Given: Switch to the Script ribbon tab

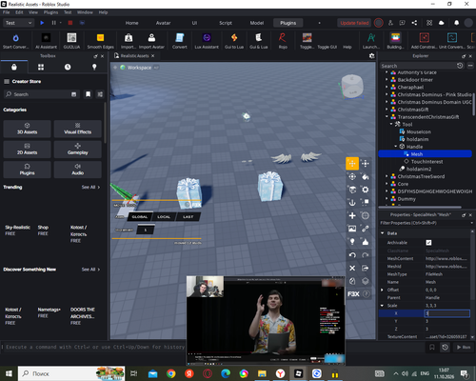Looking at the screenshot, I should click(226, 23).
